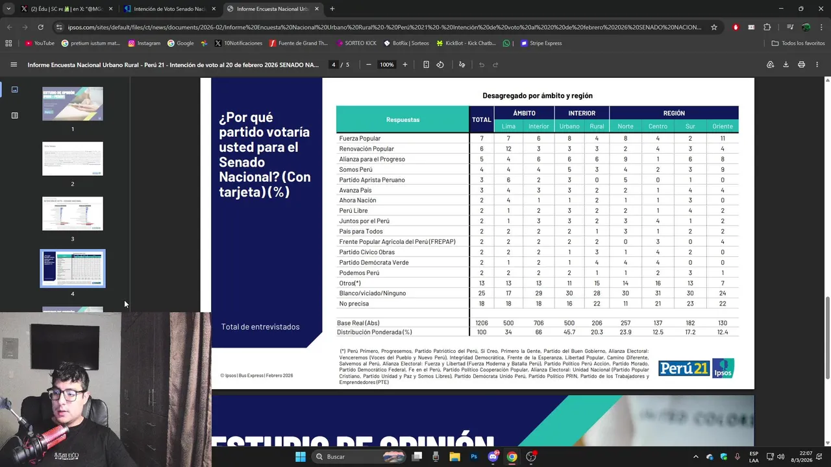
Task: Open the tab search dropdown arrow
Action: (7, 9)
